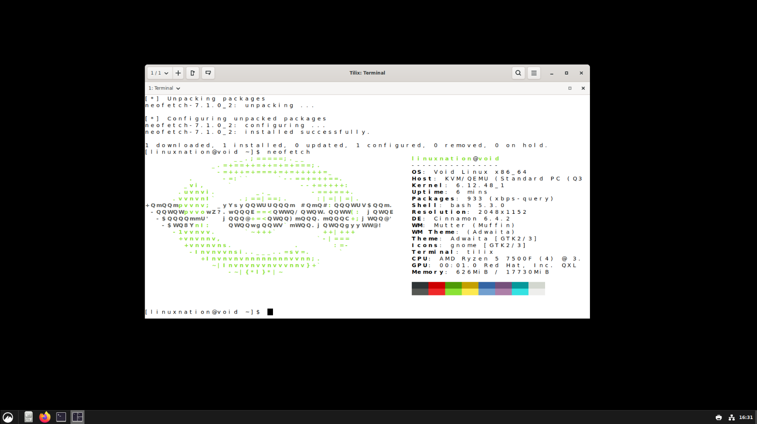Open the Tilix hamburger menu
Image resolution: width=757 pixels, height=424 pixels.
(534, 73)
